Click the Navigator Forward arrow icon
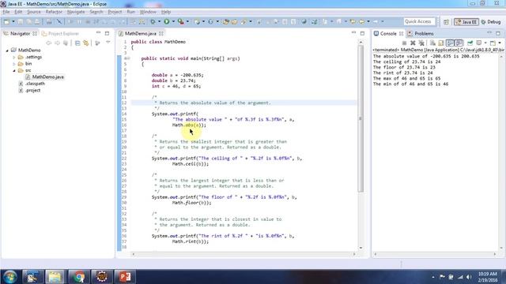Screen dimensions: 506x284 pyautogui.click(x=57, y=43)
